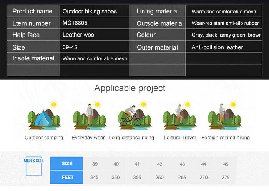Click the 'Leather wool' value

click(x=79, y=35)
